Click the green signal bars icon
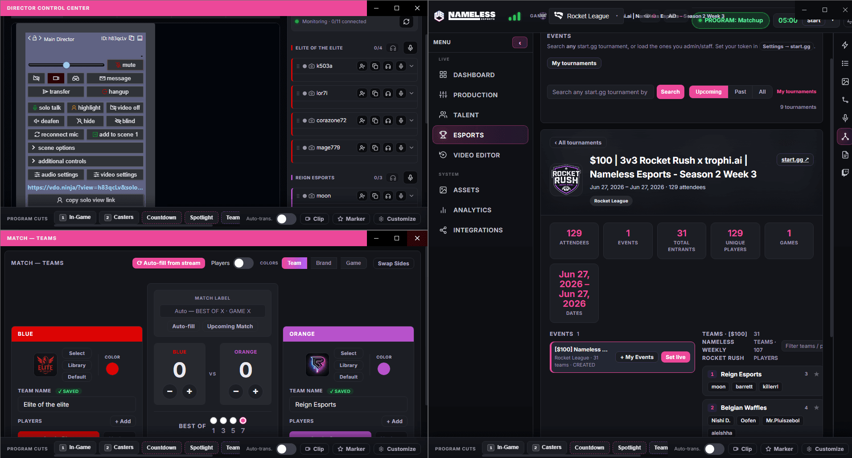This screenshot has width=852, height=458. point(514,17)
